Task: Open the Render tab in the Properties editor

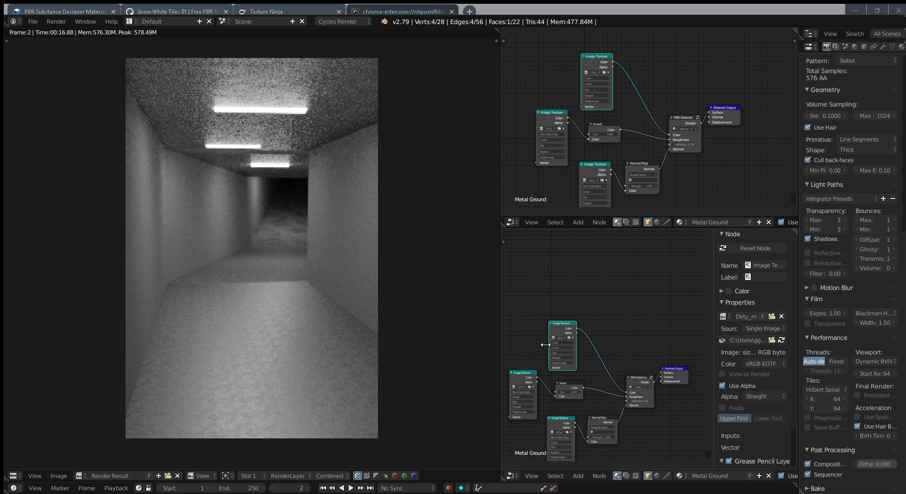Action: click(x=827, y=46)
